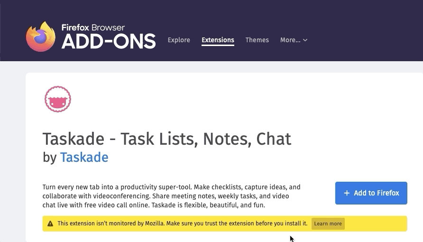The image size is (423, 242).
Task: Click the Firefox flame logo
Action: click(41, 36)
